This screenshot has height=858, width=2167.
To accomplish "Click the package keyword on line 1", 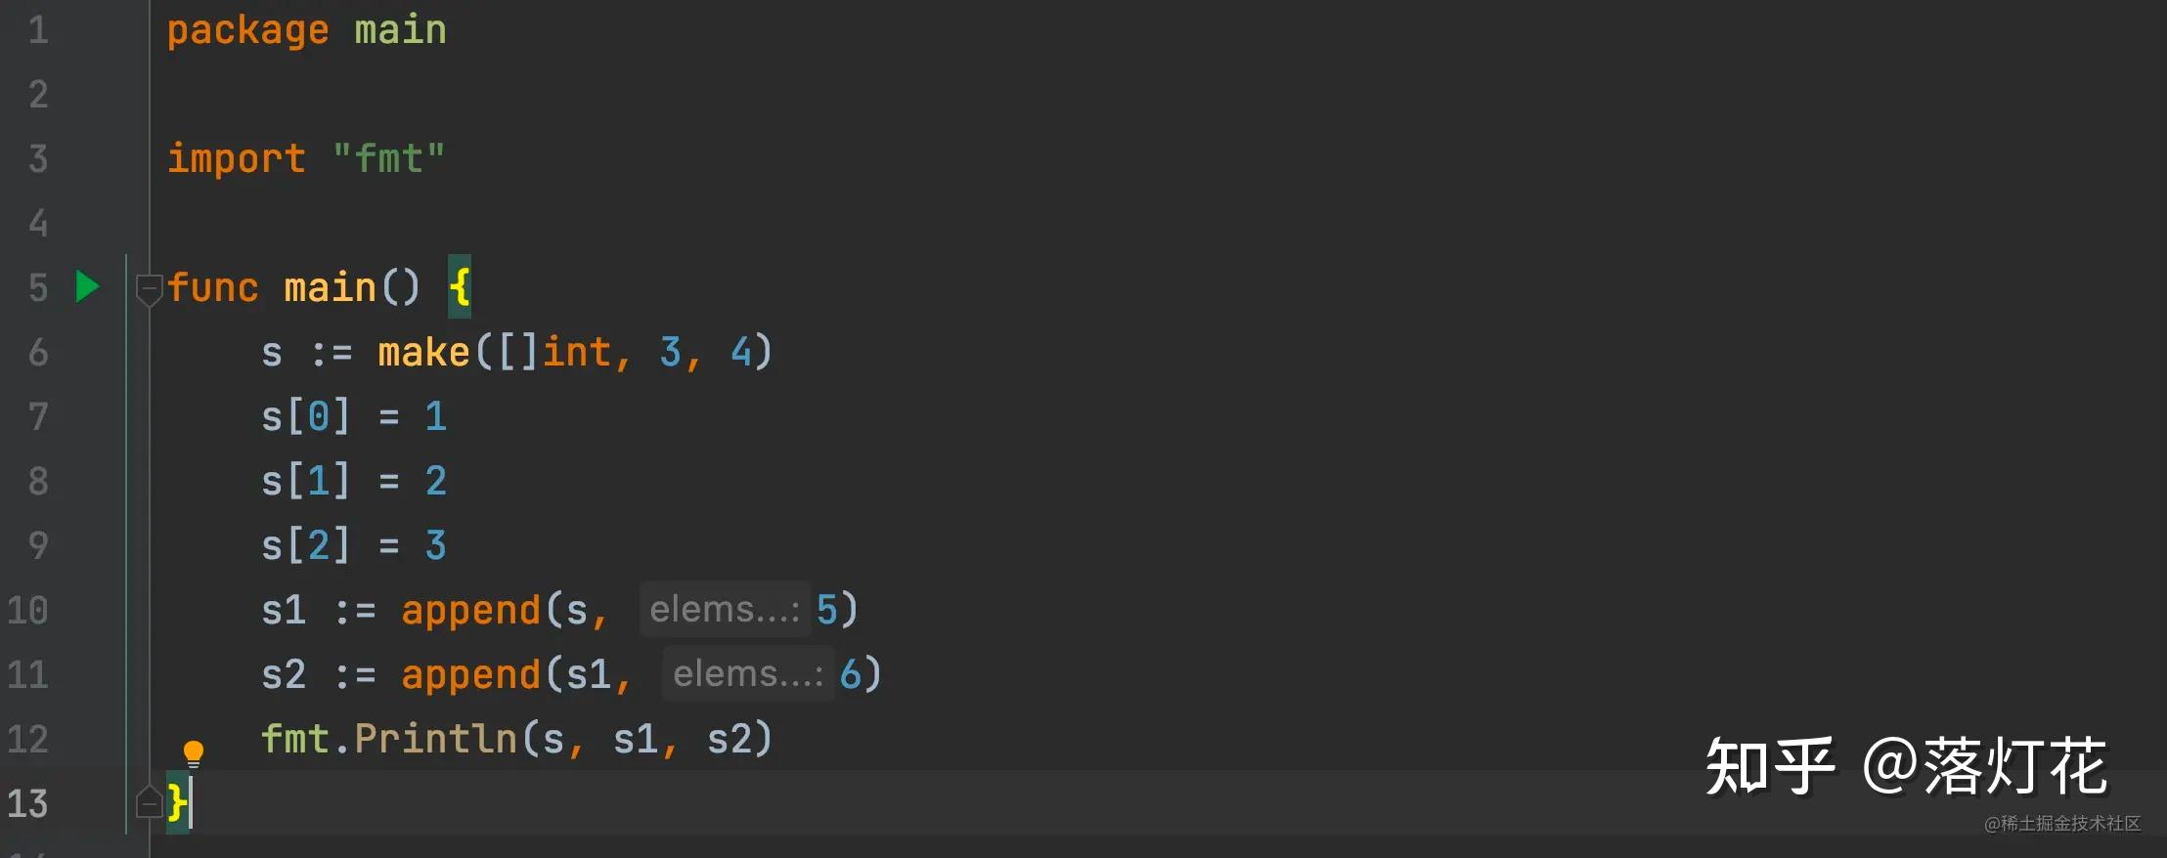I will [x=247, y=30].
